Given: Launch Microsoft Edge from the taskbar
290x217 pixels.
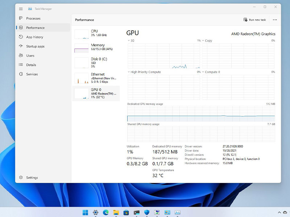Looking at the screenshot, I should (x=106, y=212).
